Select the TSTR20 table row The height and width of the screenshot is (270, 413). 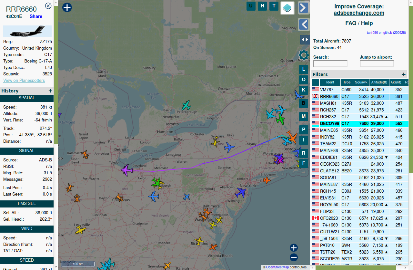click(x=360, y=252)
